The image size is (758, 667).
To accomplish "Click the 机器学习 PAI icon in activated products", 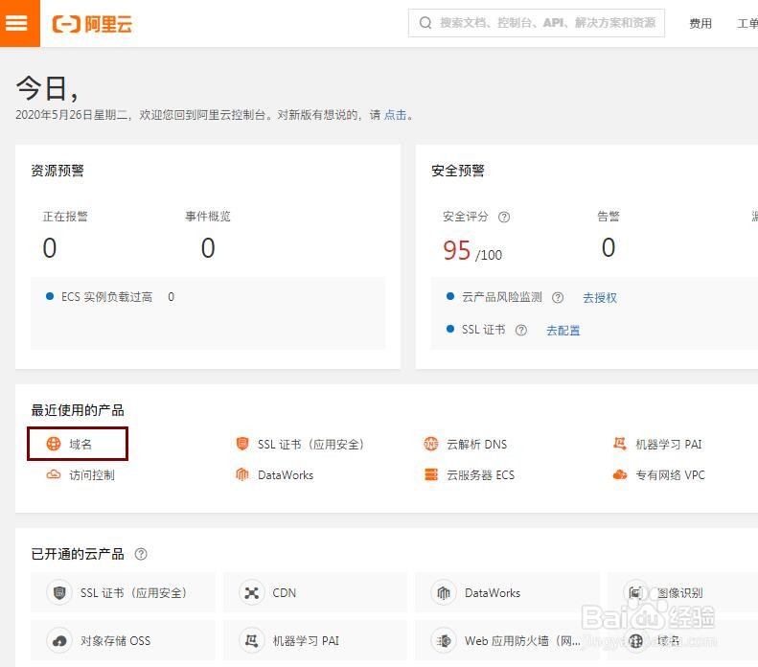I will (x=252, y=641).
